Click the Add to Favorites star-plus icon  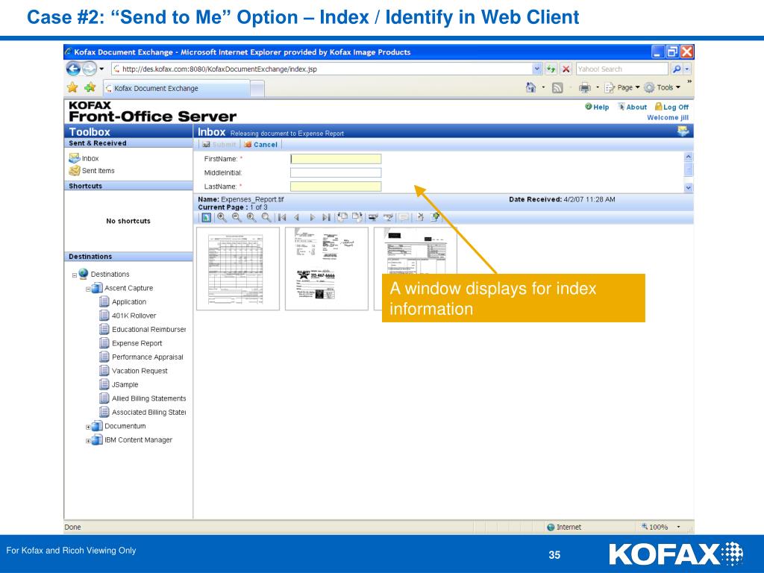[x=90, y=88]
